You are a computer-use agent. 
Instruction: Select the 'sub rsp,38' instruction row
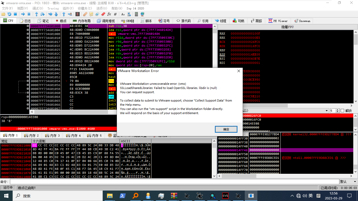click(121, 26)
